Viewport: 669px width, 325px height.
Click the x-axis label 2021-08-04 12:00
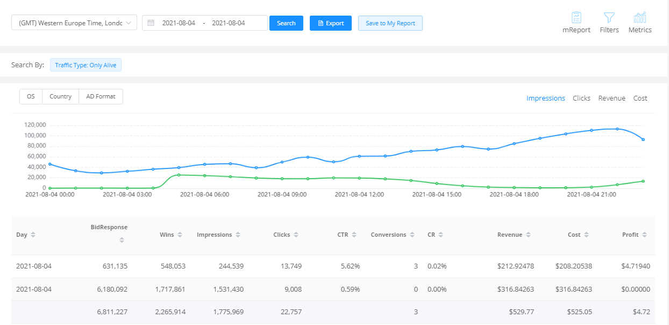pos(359,194)
